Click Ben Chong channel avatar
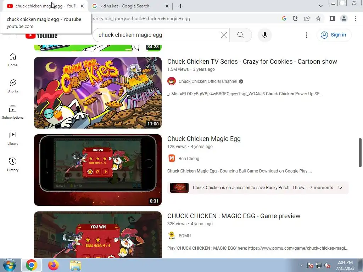This screenshot has width=363, height=272. [x=172, y=158]
